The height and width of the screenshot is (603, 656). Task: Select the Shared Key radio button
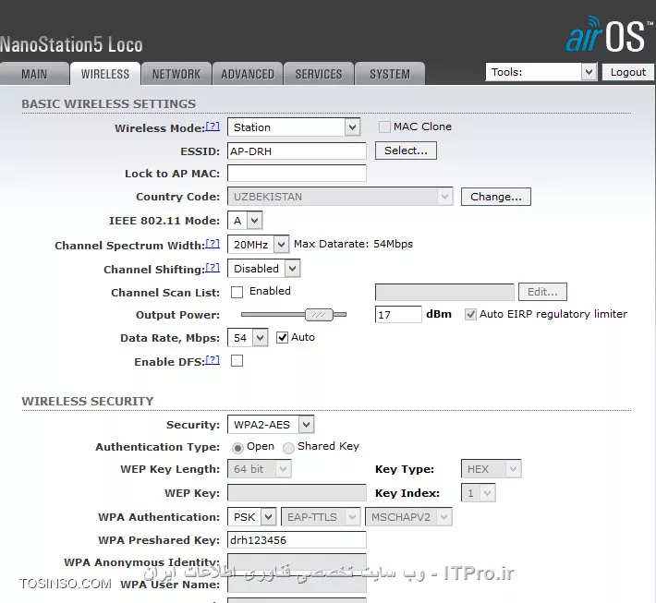coord(288,448)
